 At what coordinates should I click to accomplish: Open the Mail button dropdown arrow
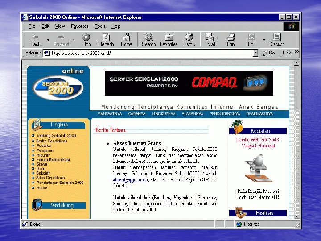216,37
